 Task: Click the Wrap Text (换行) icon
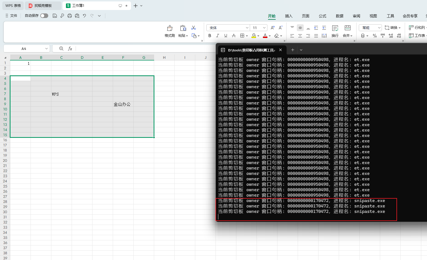click(x=335, y=28)
